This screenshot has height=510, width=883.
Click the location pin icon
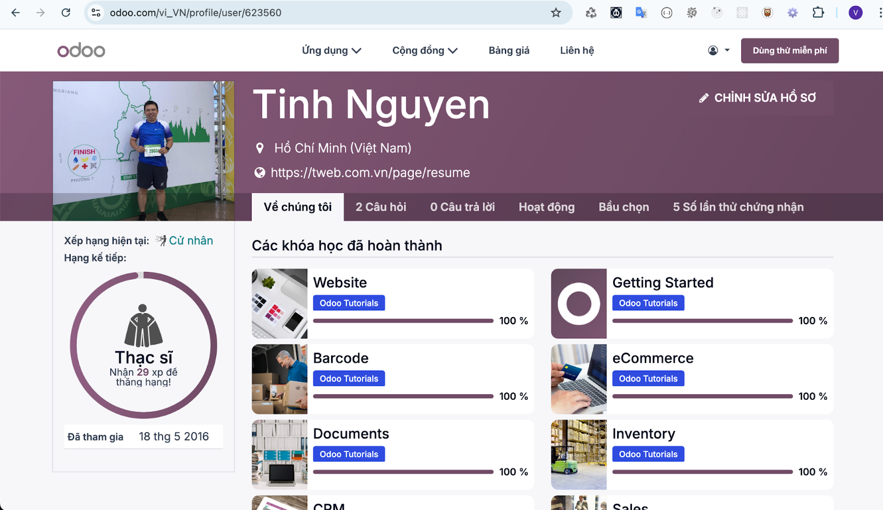coord(260,148)
